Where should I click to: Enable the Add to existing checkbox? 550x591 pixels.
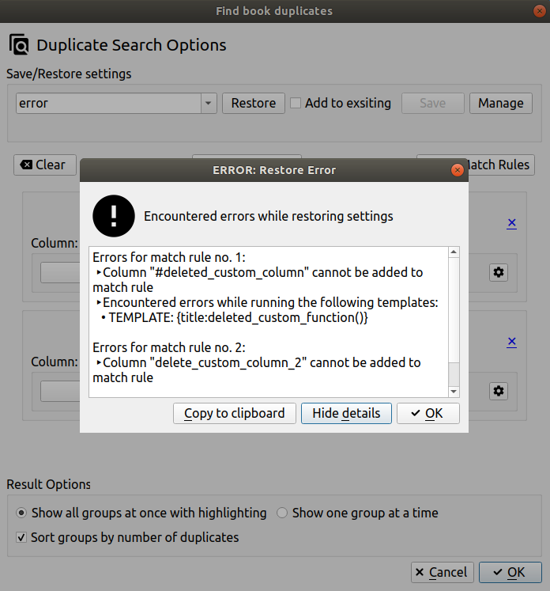296,103
